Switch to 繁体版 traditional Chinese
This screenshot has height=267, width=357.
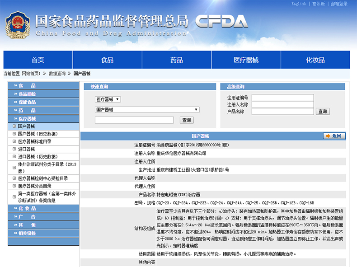(318, 4)
